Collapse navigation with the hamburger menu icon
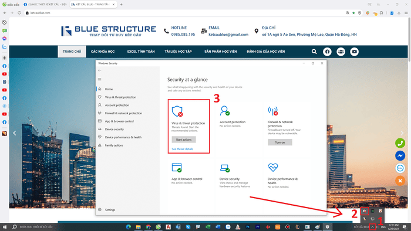411x231 pixels. click(x=100, y=79)
